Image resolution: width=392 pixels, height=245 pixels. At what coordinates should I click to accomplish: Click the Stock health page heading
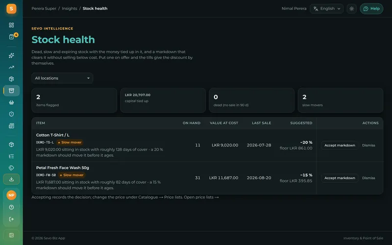click(63, 40)
